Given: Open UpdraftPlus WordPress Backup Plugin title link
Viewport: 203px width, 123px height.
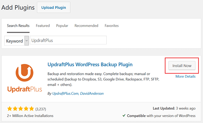Looking at the screenshot, I should pos(90,65).
